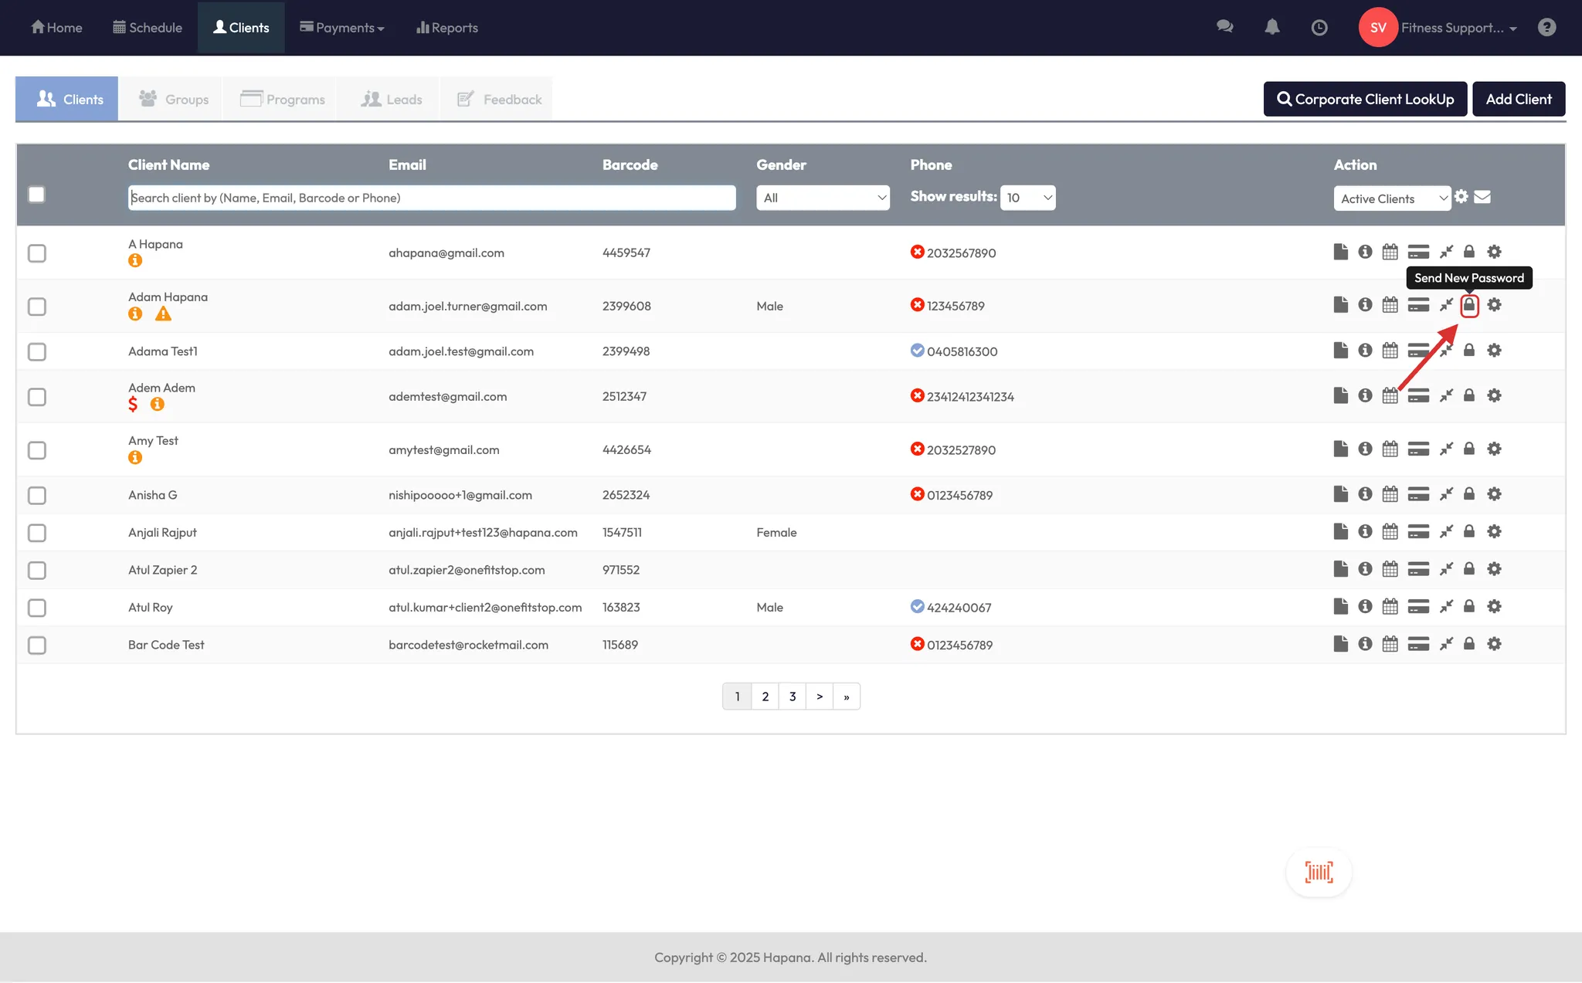
Task: Open info icon in Anisha G row
Action: [1365, 494]
